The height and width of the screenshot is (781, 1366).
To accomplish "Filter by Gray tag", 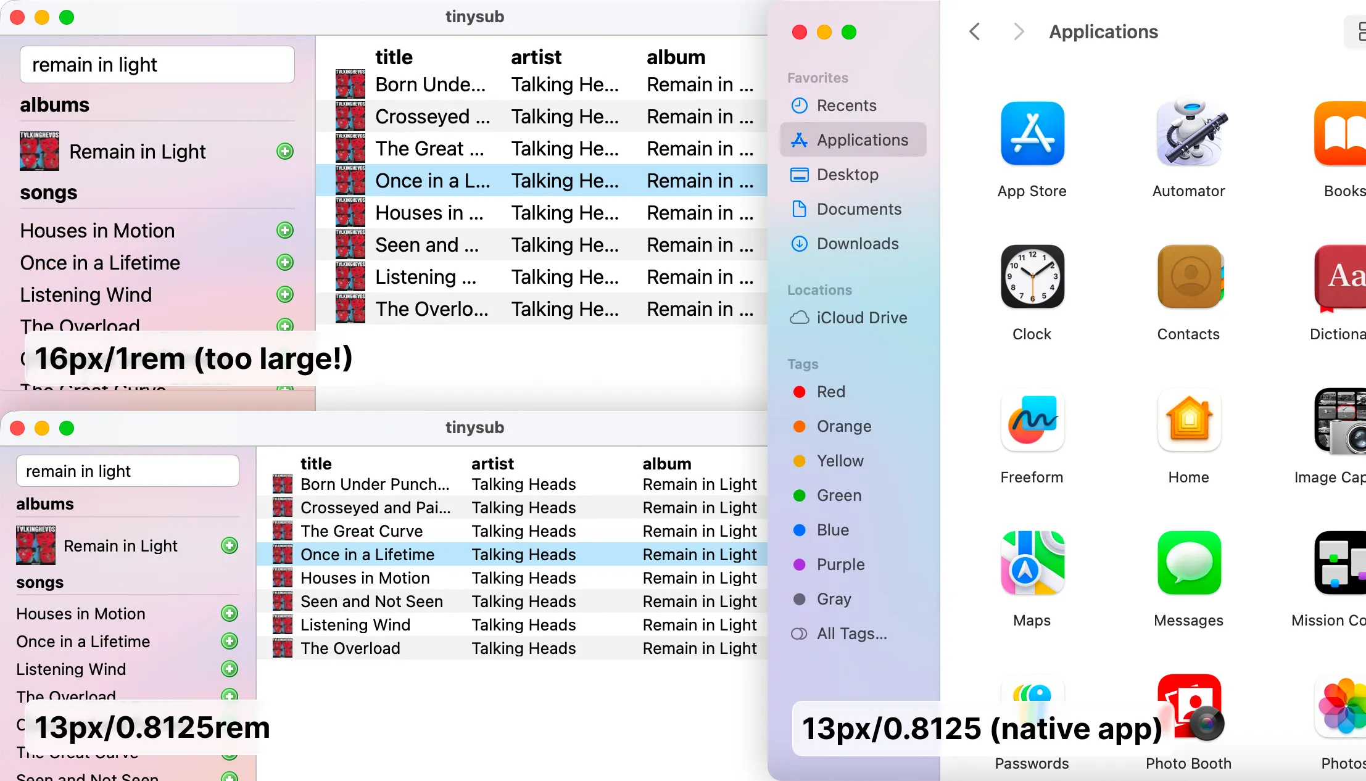I will pyautogui.click(x=853, y=599).
